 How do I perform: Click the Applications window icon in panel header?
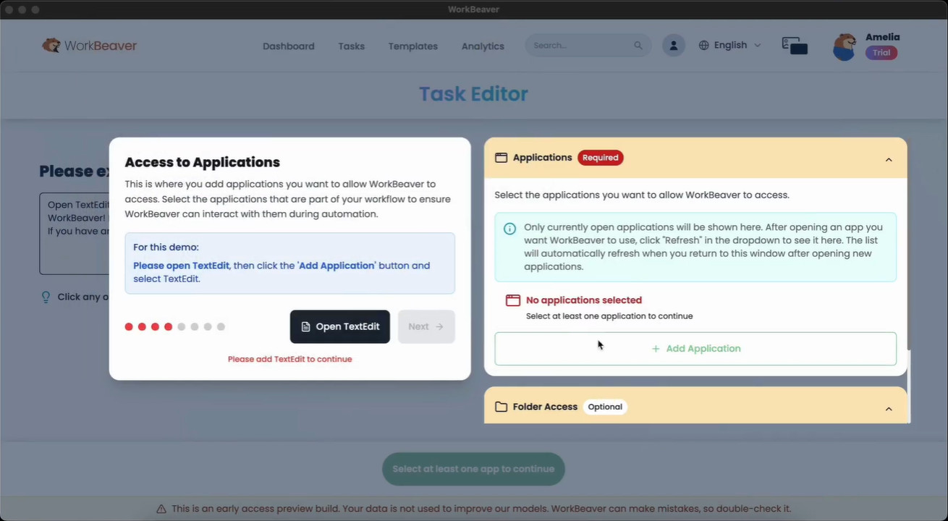coord(501,158)
